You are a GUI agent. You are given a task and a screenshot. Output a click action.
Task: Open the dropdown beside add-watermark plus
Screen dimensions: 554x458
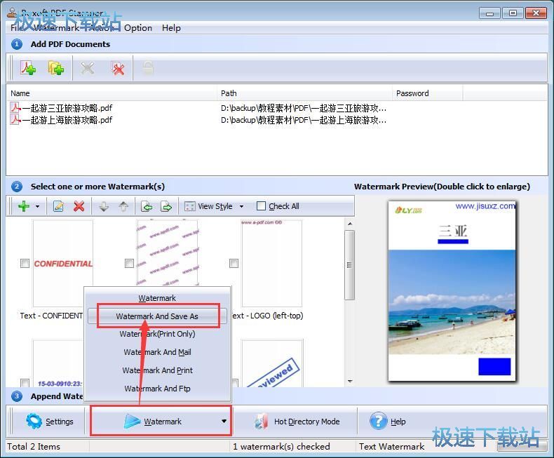click(37, 206)
